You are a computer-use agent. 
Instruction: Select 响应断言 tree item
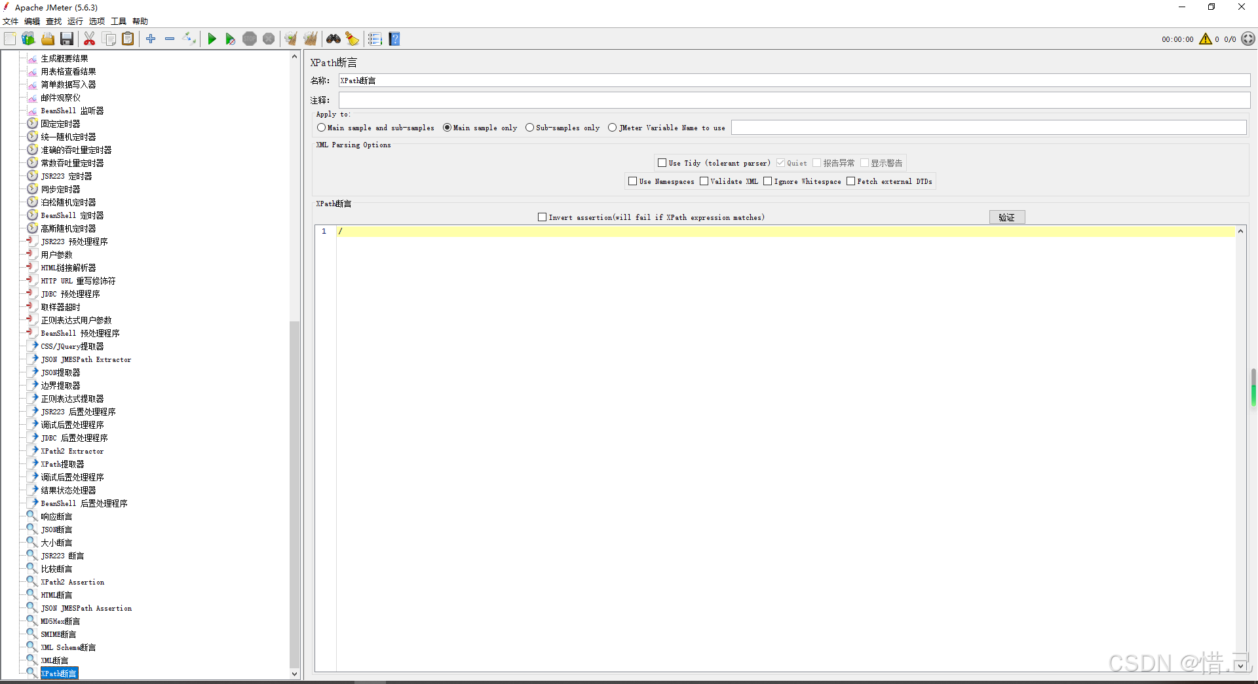tap(56, 516)
